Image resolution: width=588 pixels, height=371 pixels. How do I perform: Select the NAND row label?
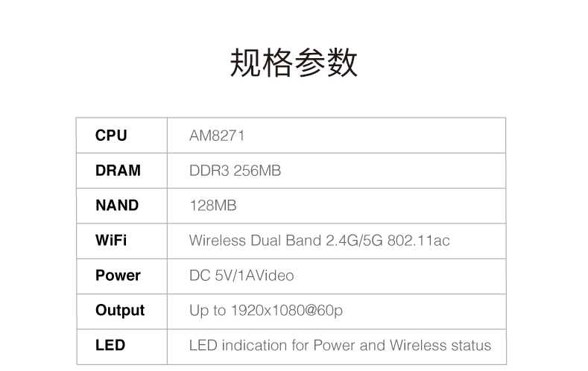point(117,206)
